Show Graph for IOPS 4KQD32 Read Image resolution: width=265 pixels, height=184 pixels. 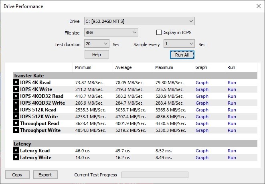coord(202,96)
